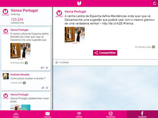This screenshot has height=118, width=158.
Task: Click Facebook icon beside 29 minutos atrás in detail
Action: (154, 47)
